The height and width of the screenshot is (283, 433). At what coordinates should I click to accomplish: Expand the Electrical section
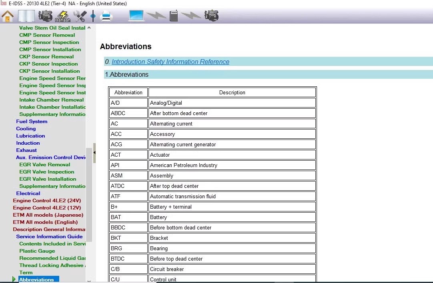(x=28, y=193)
